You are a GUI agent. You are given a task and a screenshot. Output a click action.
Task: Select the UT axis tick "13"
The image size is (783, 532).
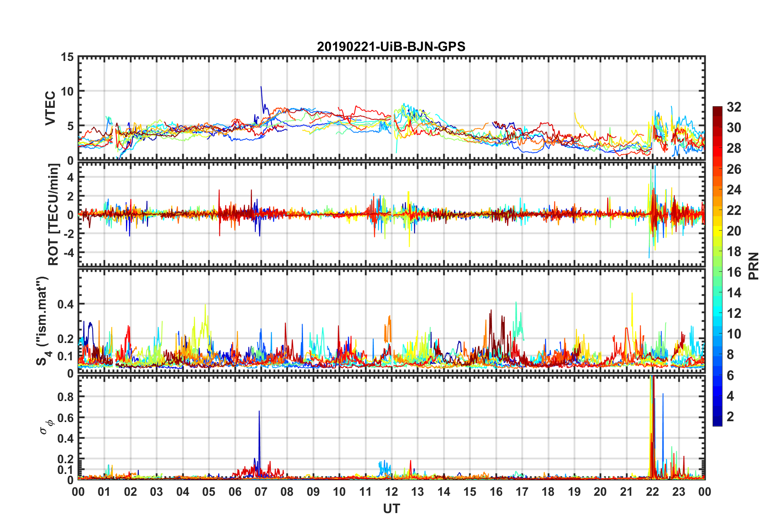(417, 492)
